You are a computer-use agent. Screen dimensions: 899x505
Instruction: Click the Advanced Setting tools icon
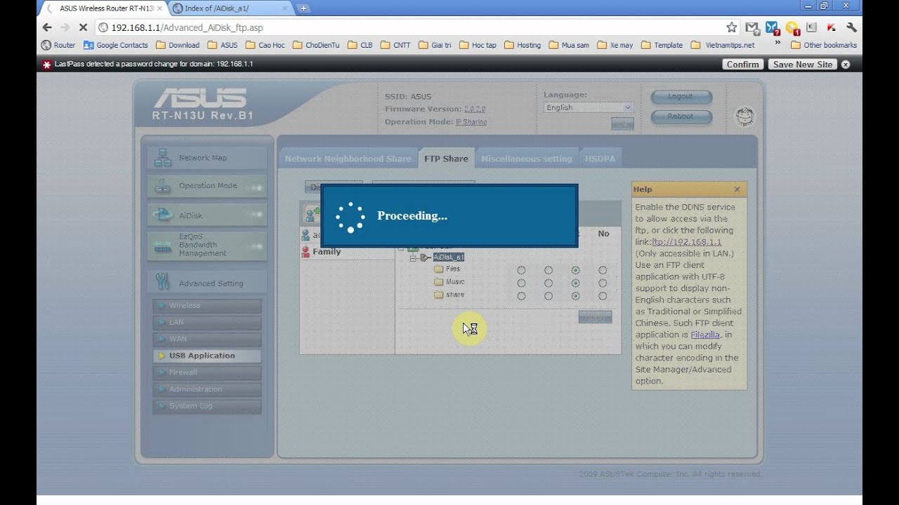(163, 282)
